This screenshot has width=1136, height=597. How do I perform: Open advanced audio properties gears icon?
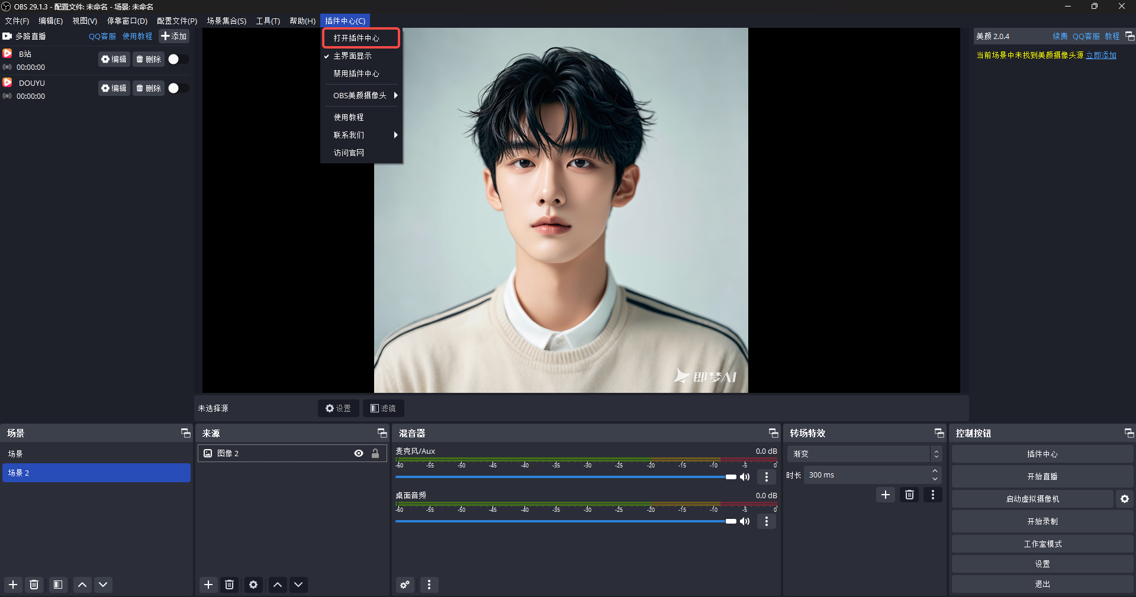tap(405, 585)
